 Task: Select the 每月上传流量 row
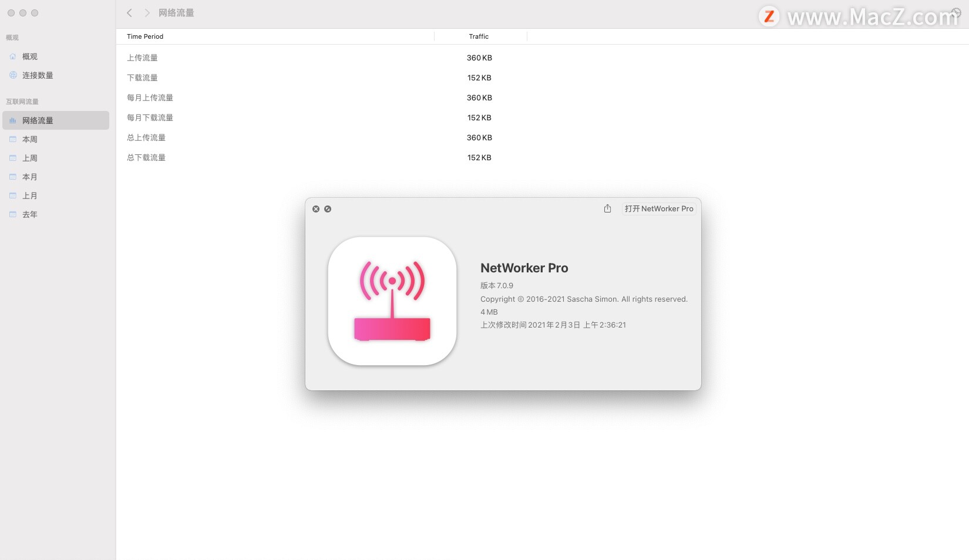point(542,97)
